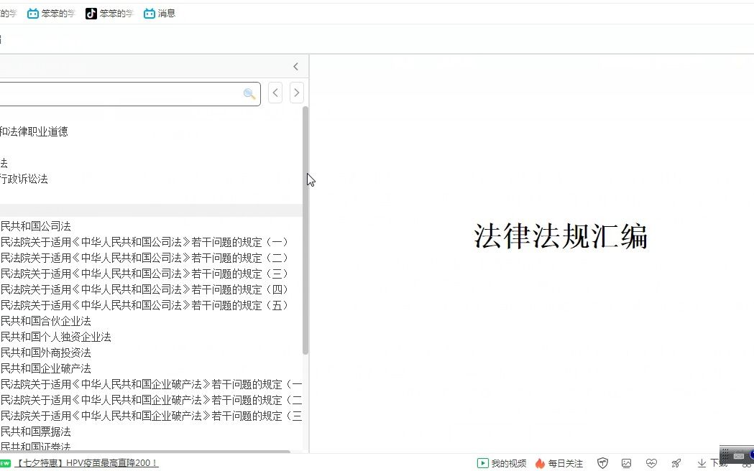
Task: Click the image capture icon in bottom toolbar
Action: [x=627, y=463]
